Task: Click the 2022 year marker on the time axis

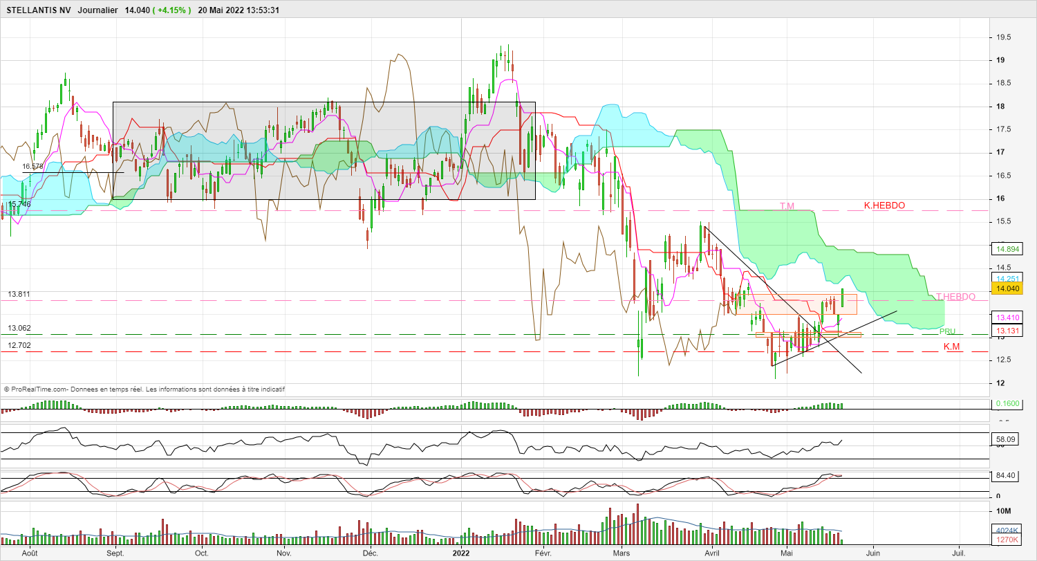Action: click(461, 553)
